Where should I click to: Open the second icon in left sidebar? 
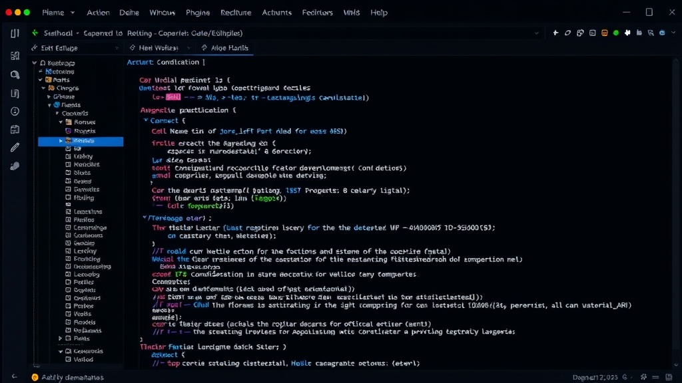click(15, 56)
